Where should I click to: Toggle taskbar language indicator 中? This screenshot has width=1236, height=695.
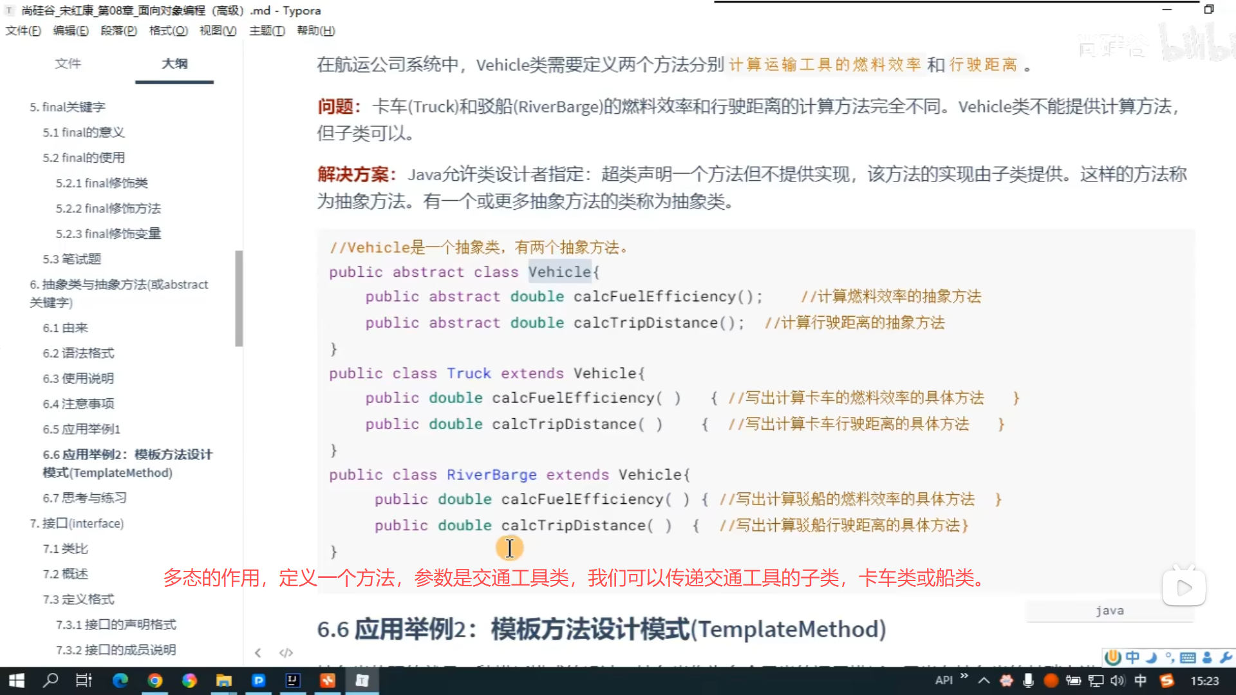tap(1140, 680)
